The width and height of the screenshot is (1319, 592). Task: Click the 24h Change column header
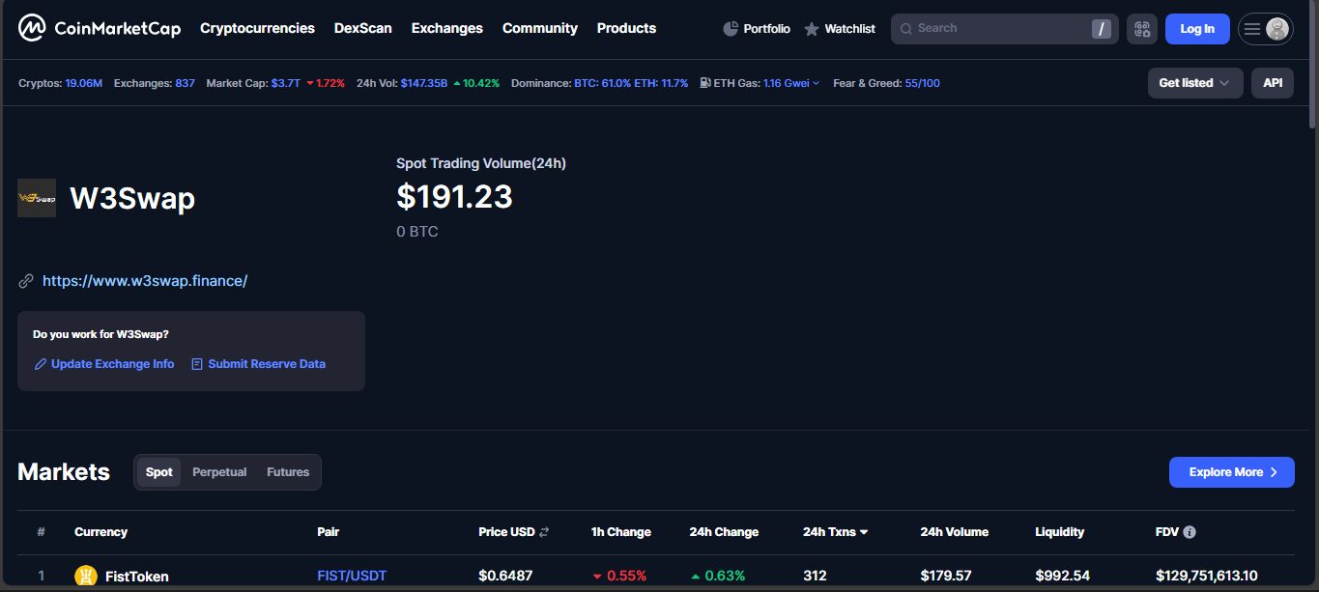pyautogui.click(x=724, y=532)
